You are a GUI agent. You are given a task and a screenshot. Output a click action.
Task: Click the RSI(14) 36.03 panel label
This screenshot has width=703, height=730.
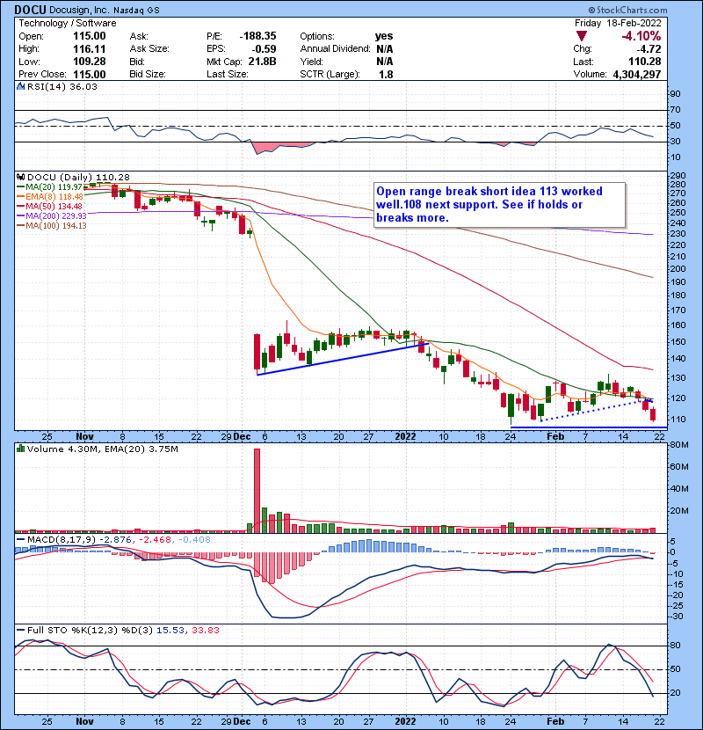point(62,86)
